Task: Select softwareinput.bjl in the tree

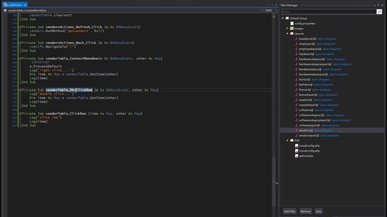Action: [309, 125]
